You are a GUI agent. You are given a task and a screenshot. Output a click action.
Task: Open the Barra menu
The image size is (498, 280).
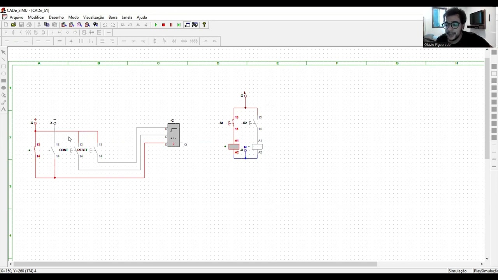[x=113, y=17]
